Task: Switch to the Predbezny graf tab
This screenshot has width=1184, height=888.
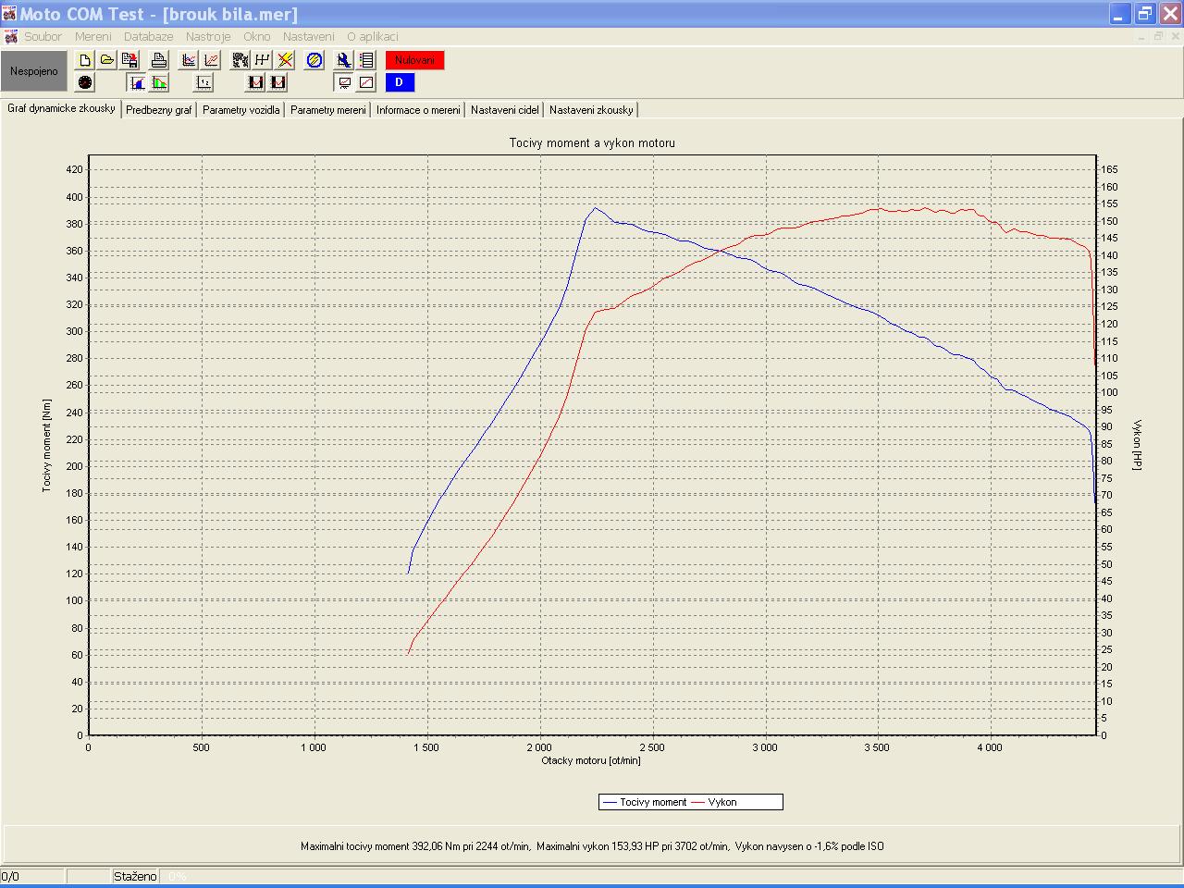Action: click(x=159, y=110)
